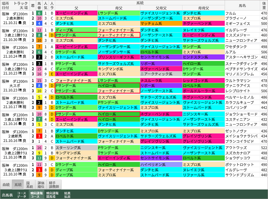
Task: Go to 出馬表 in bottom menu
Action: (x=8, y=195)
